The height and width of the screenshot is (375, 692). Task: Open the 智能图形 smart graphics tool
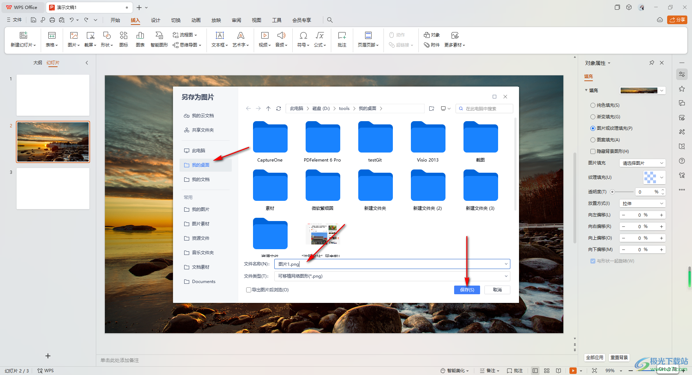coord(159,40)
